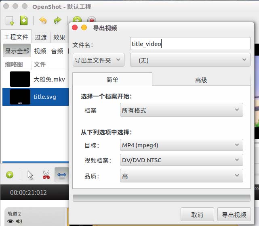This screenshot has width=259, height=226.
Task: Switch to the 高级 tab
Action: 201,80
